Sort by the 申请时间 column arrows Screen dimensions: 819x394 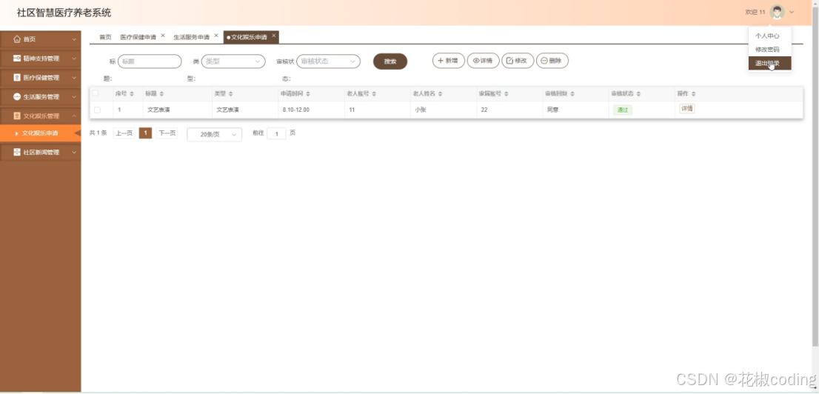[307, 93]
